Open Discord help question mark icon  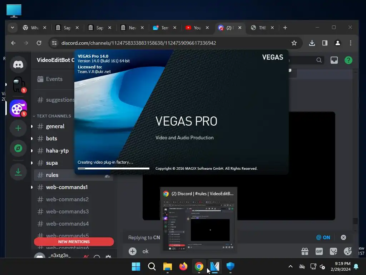(348, 60)
